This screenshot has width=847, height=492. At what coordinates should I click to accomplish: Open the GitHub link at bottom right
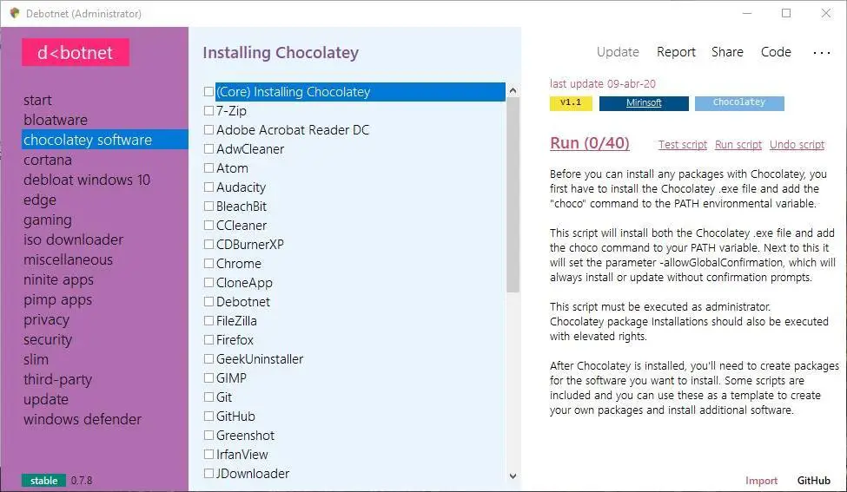813,481
